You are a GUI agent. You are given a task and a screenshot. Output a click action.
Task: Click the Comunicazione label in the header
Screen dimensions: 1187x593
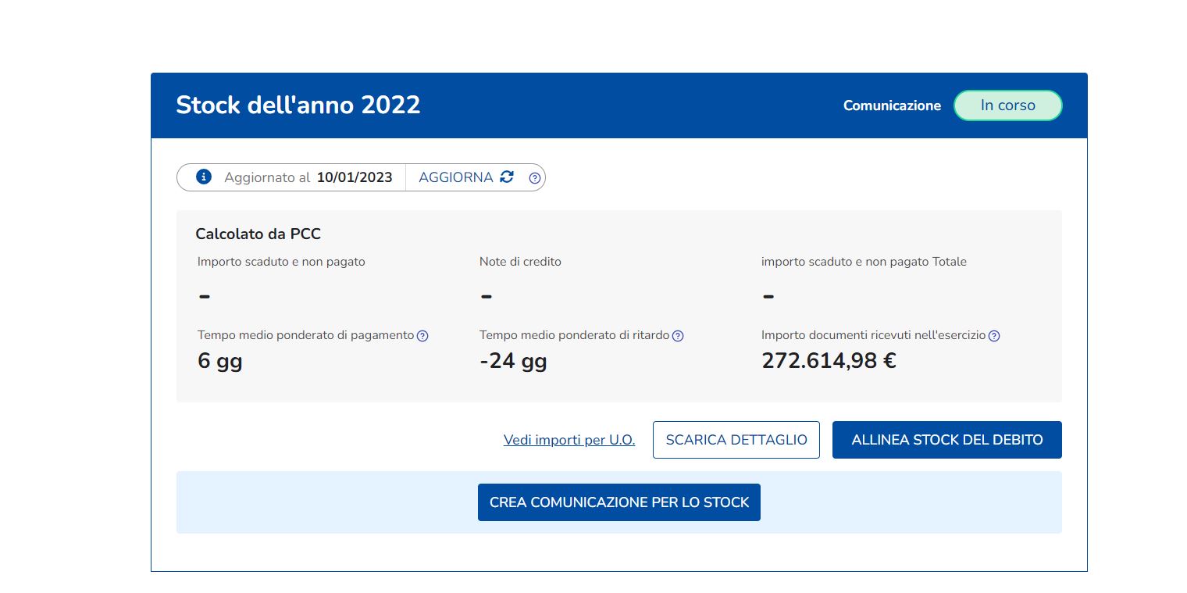(x=892, y=105)
